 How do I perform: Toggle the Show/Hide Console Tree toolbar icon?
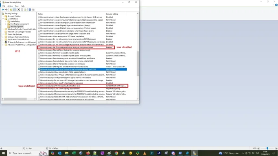[14, 10]
